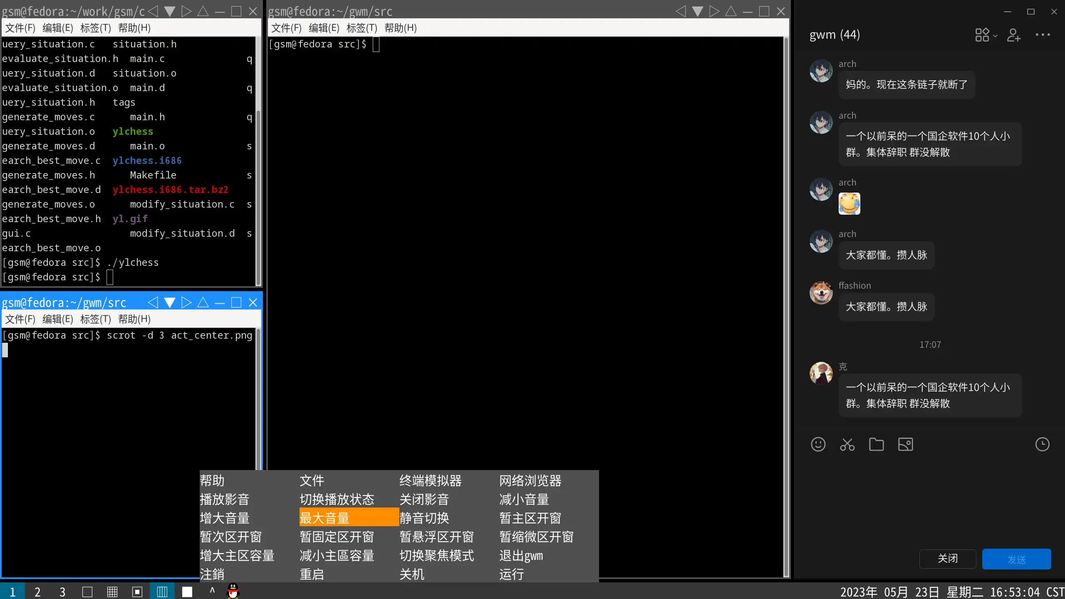Click the △ button in ~/work/gsm terminal titlebar
This screenshot has height=599, width=1065.
tap(203, 11)
